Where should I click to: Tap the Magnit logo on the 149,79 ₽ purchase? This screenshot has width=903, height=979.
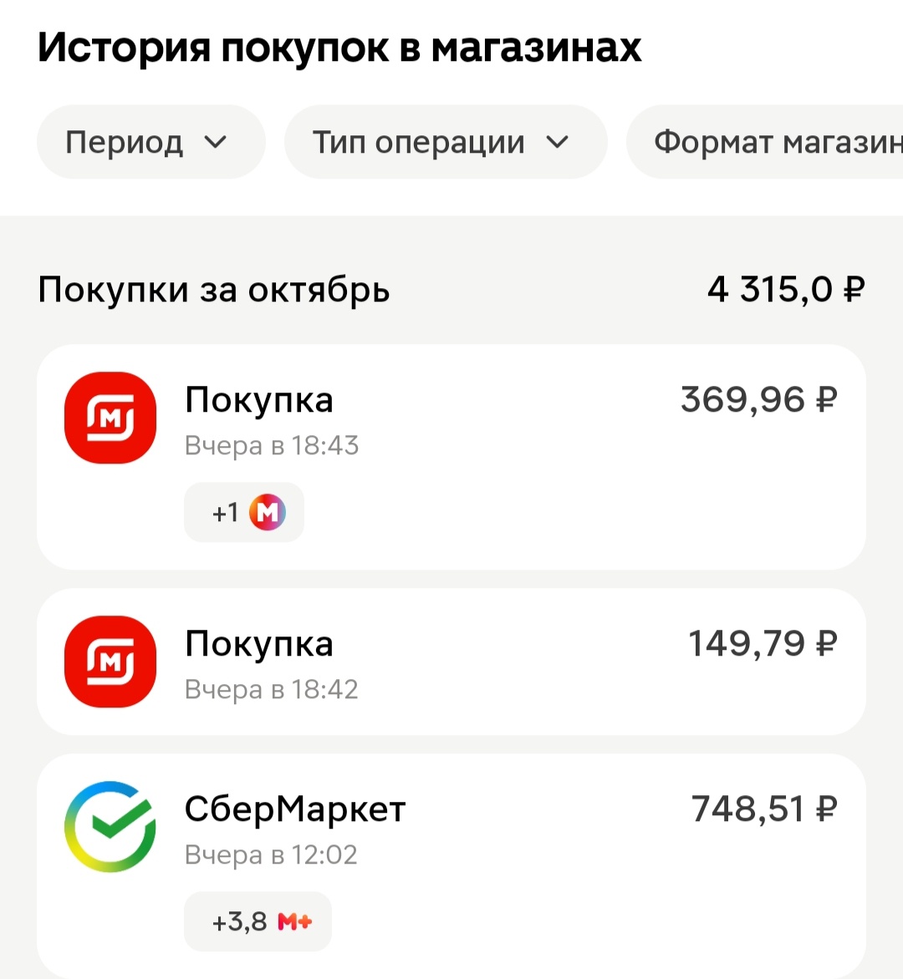[110, 662]
